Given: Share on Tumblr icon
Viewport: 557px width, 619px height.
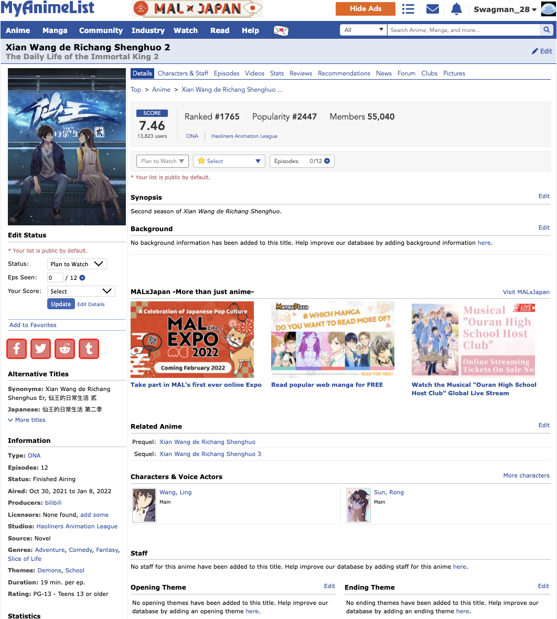Looking at the screenshot, I should pyautogui.click(x=89, y=349).
